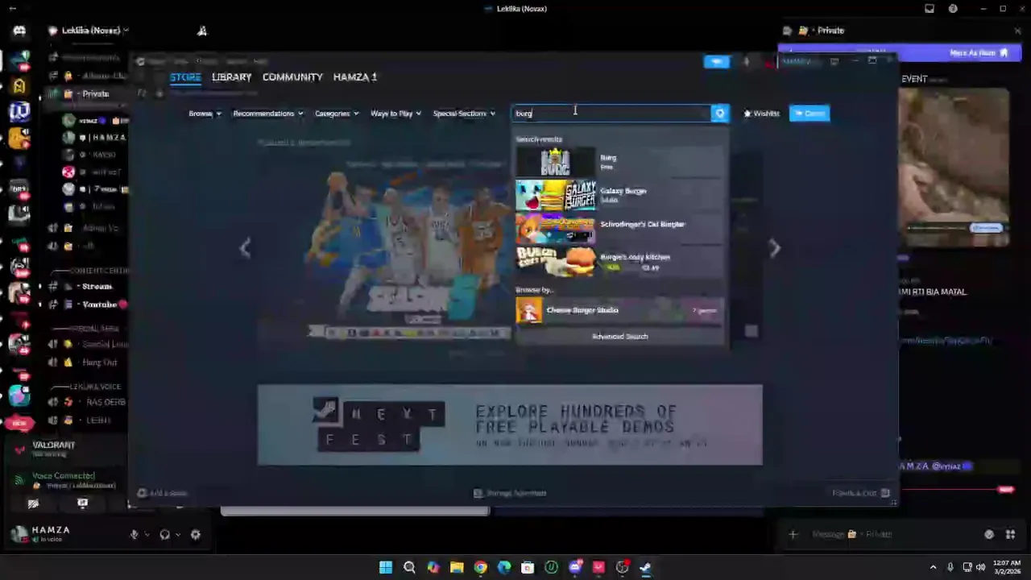This screenshot has width=1031, height=580.
Task: Toggle Discord headphone deafen
Action: [165, 534]
